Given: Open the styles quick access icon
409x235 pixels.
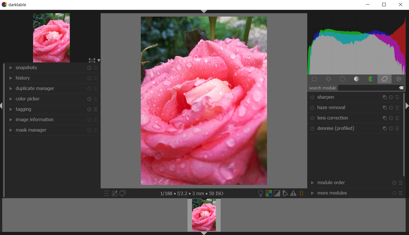Looking at the screenshot, I should 114,193.
